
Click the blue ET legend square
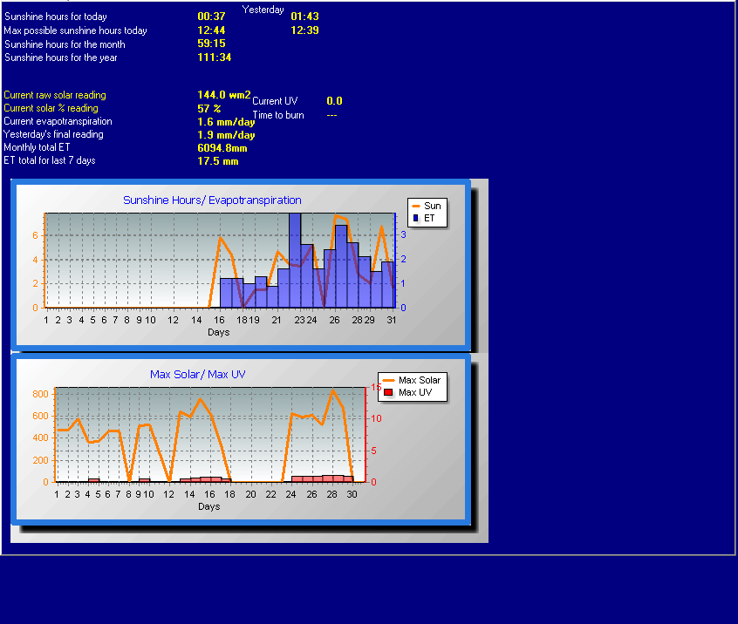pos(416,218)
